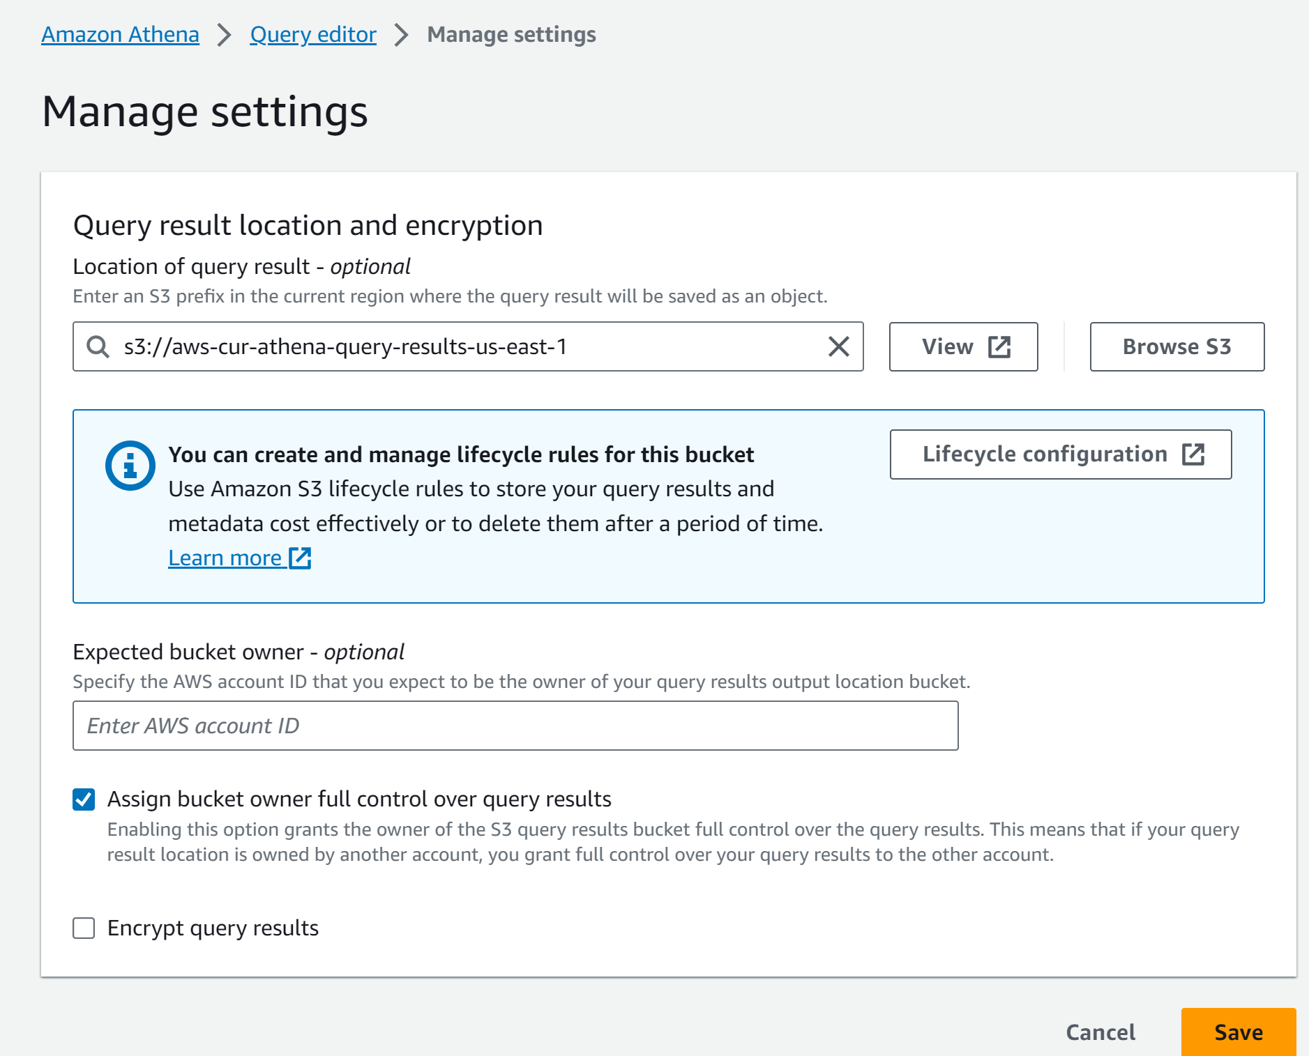Click the external link icon next to Learn more
The image size is (1309, 1056).
[x=301, y=558]
